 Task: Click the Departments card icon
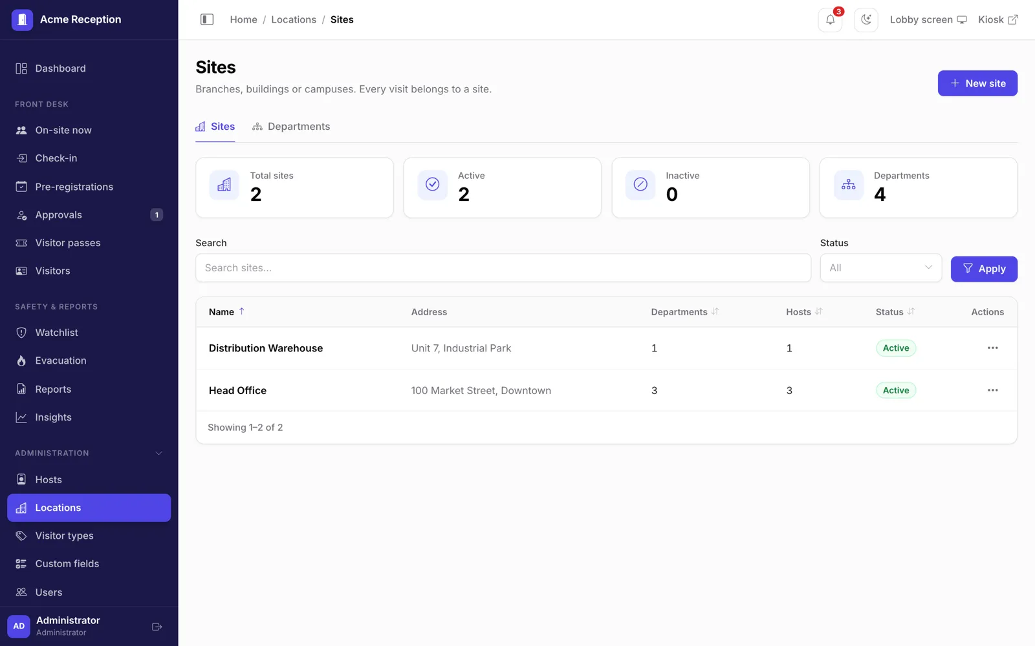point(848,185)
